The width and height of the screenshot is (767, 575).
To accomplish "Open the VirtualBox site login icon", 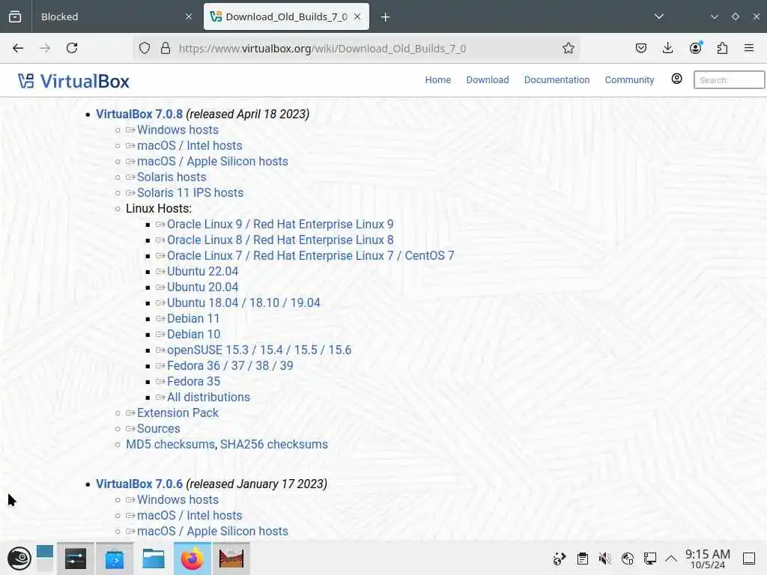I will coord(676,79).
